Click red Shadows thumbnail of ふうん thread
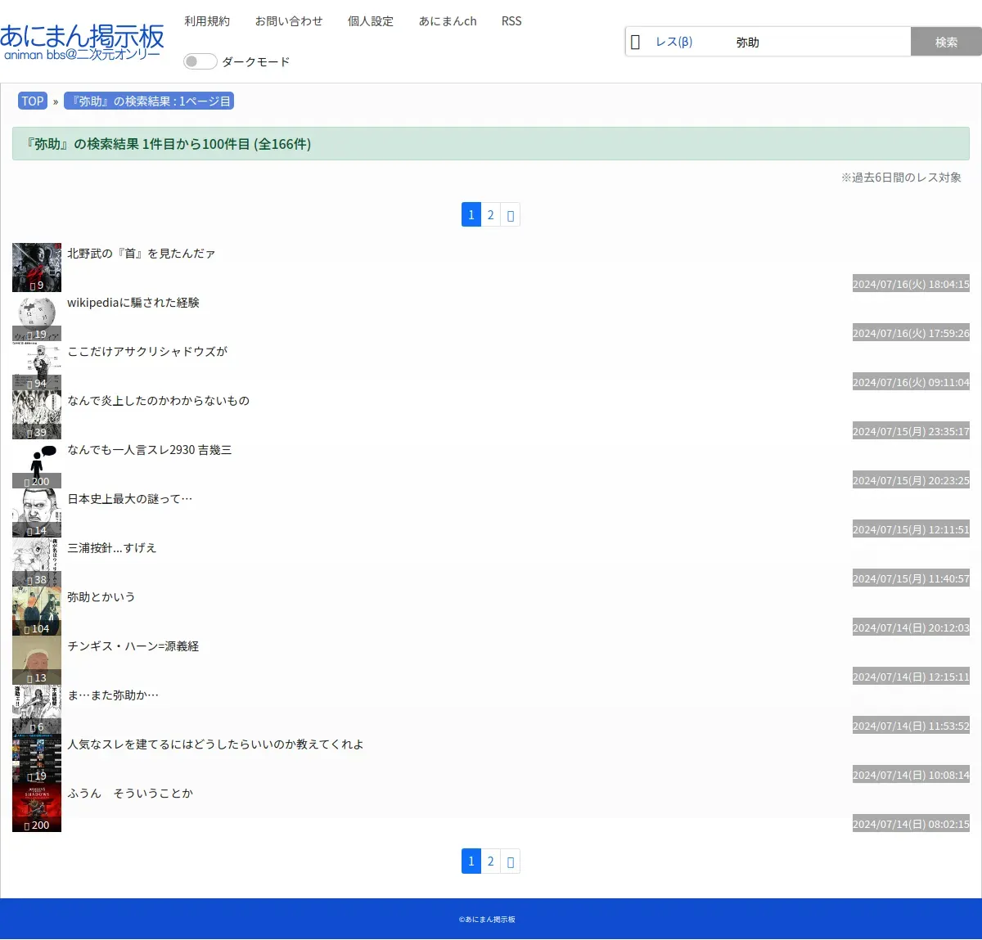This screenshot has height=940, width=982. pos(37,807)
